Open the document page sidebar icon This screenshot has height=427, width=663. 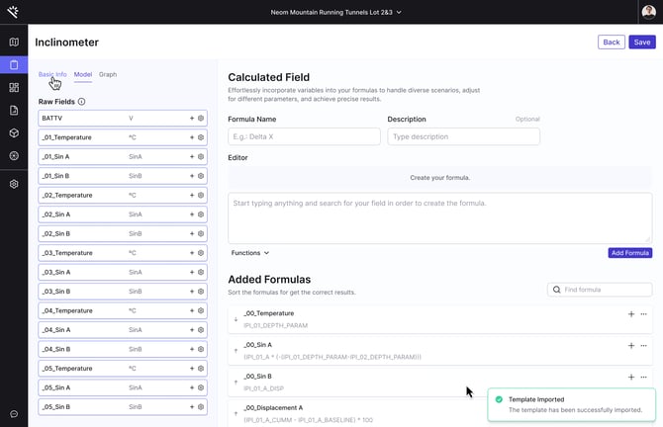[14, 110]
